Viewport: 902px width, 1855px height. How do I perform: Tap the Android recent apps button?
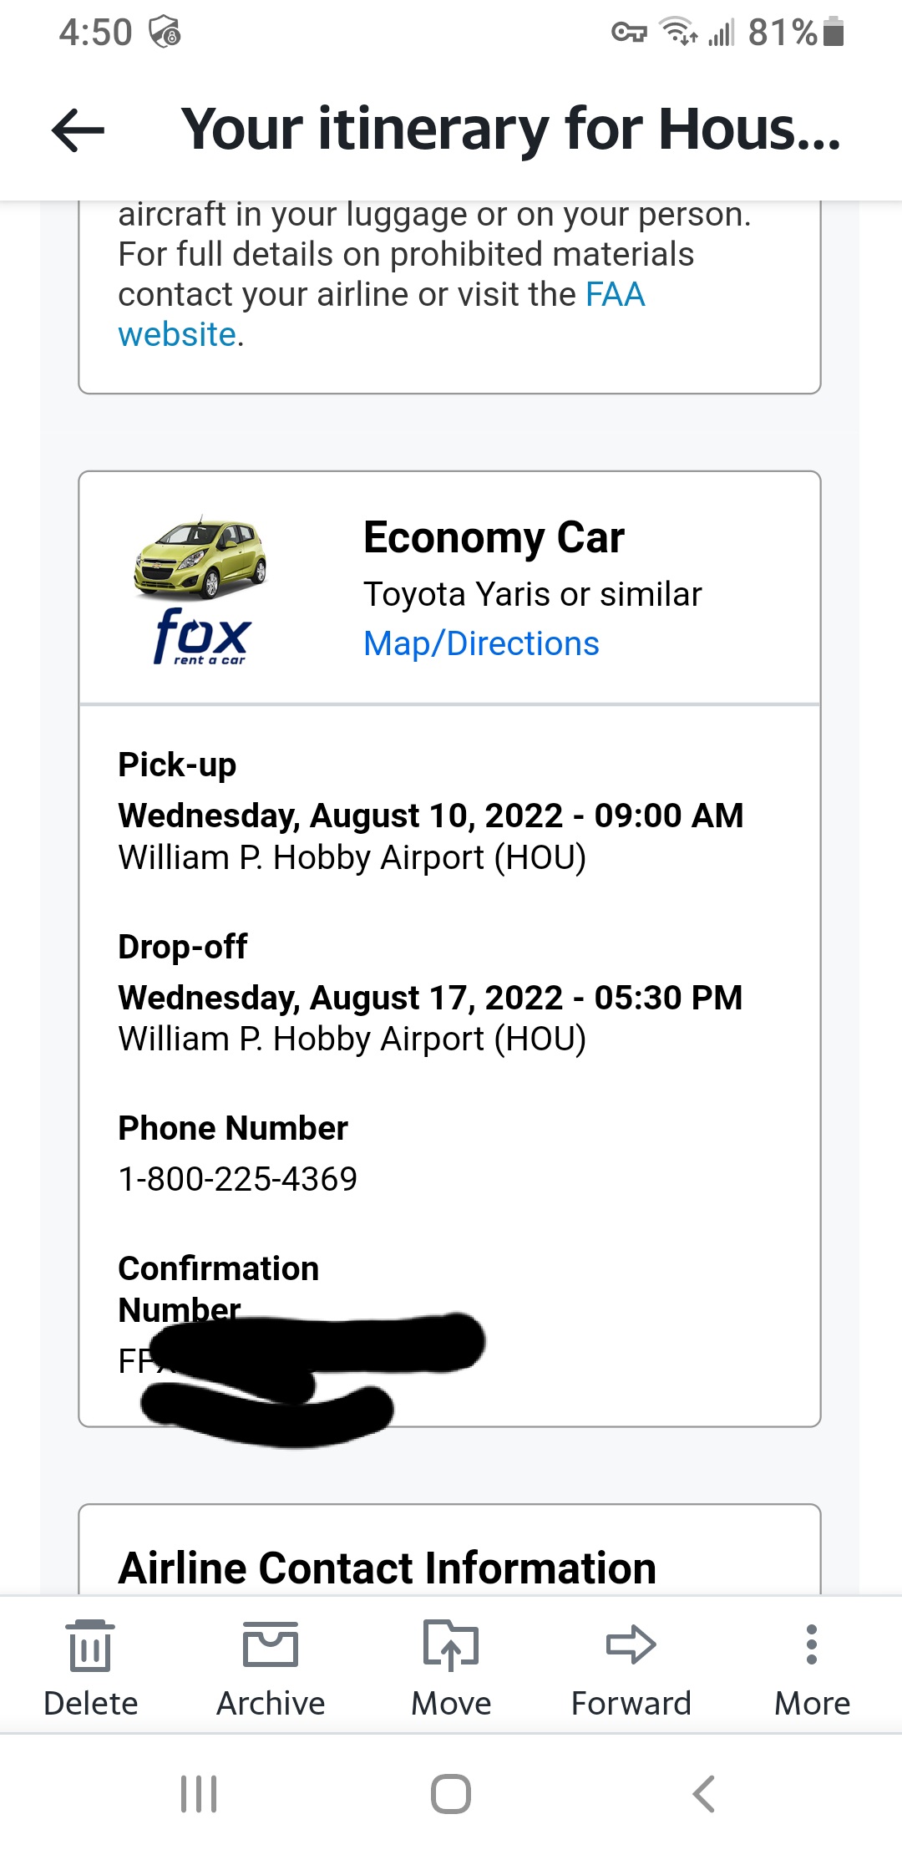pyautogui.click(x=199, y=1794)
